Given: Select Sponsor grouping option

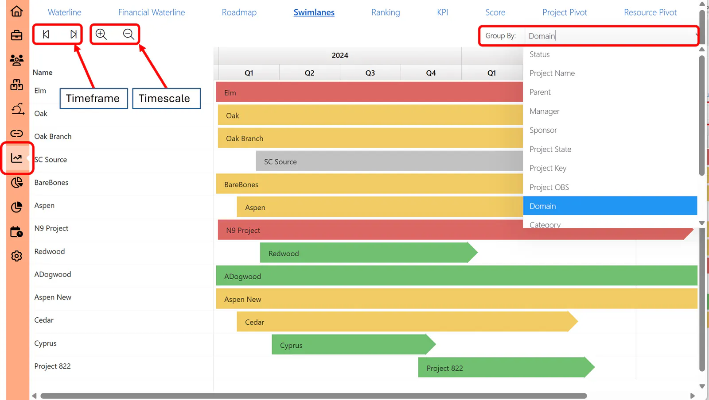Looking at the screenshot, I should [x=610, y=131].
